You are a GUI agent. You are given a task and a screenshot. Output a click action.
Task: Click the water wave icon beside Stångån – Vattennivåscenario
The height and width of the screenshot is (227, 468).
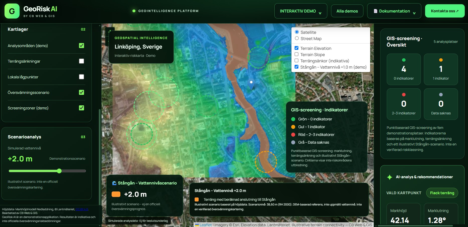pos(114,183)
